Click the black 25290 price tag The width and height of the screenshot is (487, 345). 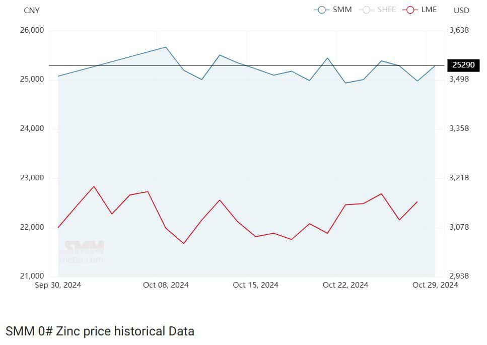[463, 65]
